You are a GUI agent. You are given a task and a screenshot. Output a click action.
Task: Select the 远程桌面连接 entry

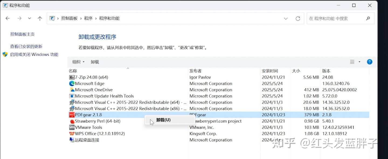[218, 140]
